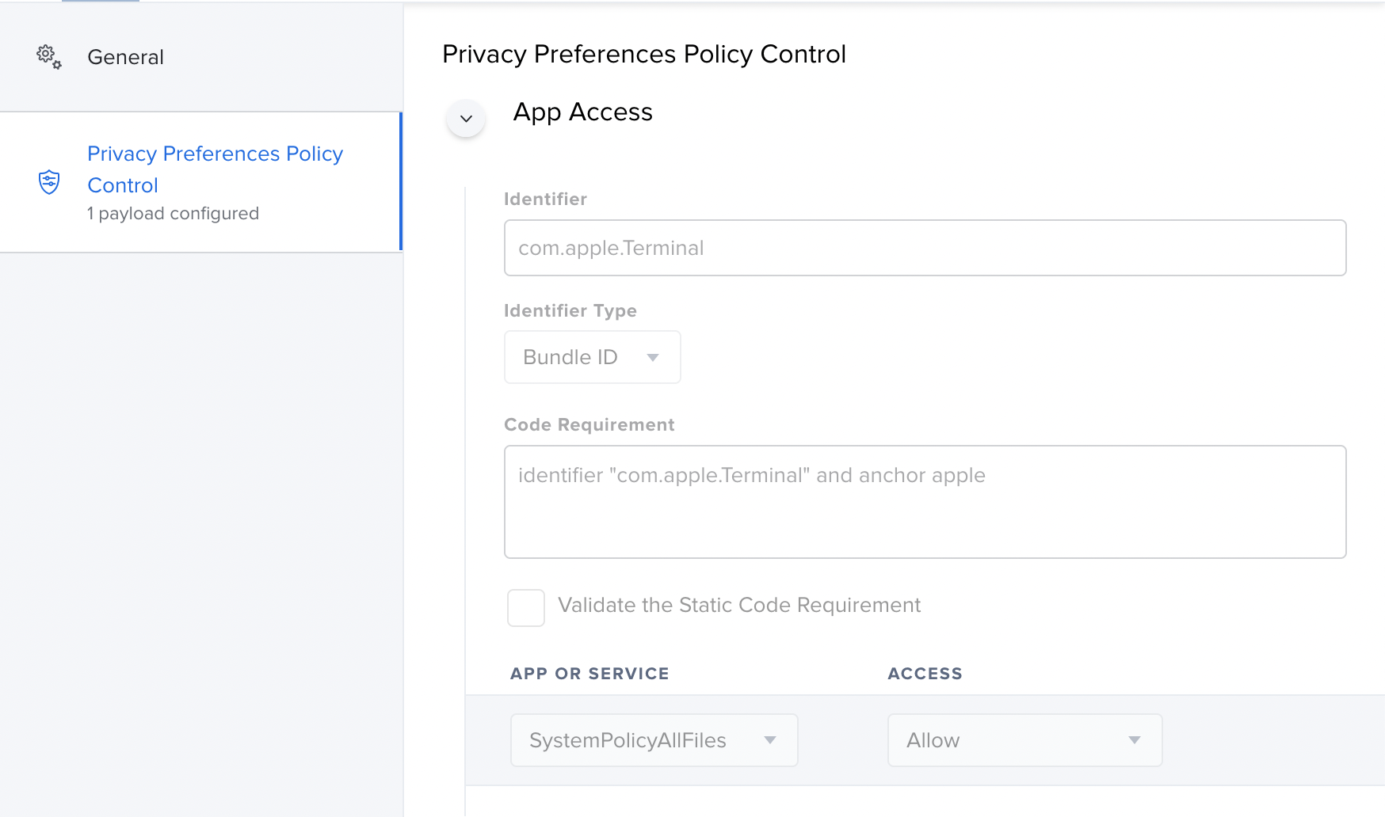Image resolution: width=1385 pixels, height=817 pixels.
Task: Click the Privacy Preferences shield icon
Action: pos(49,182)
